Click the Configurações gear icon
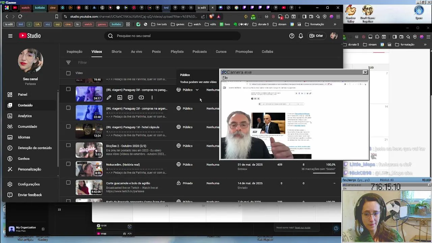This screenshot has height=243, width=432. (x=10, y=184)
